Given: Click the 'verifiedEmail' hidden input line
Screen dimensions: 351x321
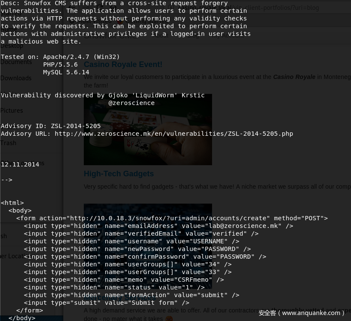Looking at the screenshot, I should point(141,233).
